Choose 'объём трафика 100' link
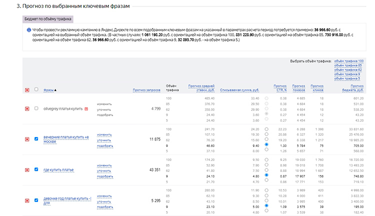The height and width of the screenshot is (216, 375). click(348, 60)
